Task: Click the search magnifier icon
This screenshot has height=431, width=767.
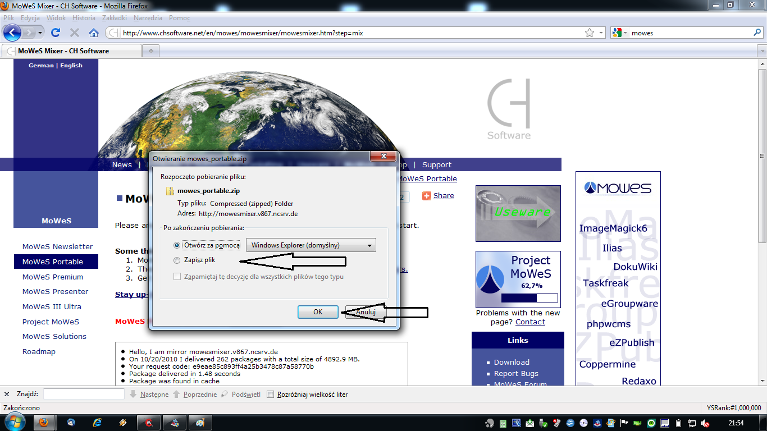Action: pos(757,33)
